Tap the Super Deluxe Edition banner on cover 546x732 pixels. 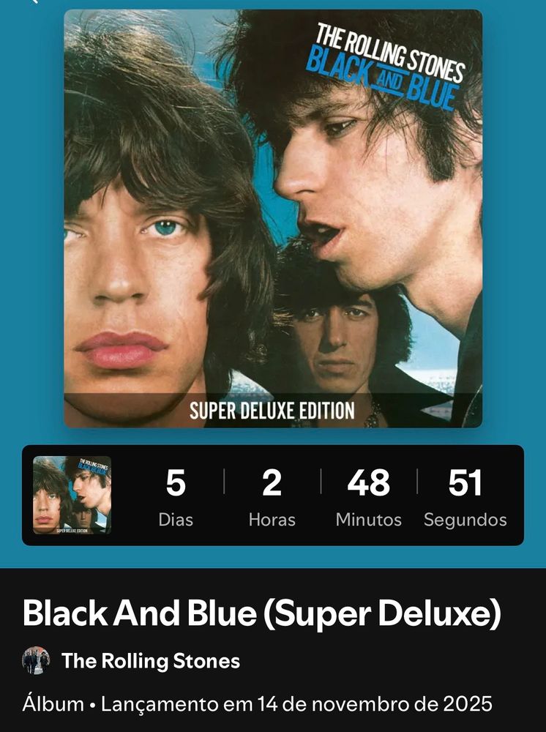tap(272, 411)
